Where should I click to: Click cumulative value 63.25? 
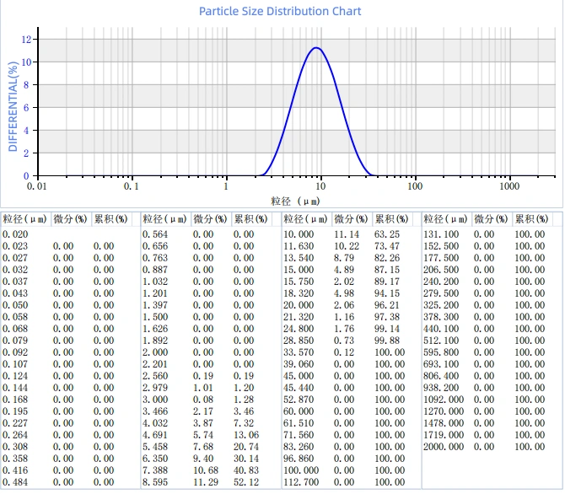pos(386,234)
